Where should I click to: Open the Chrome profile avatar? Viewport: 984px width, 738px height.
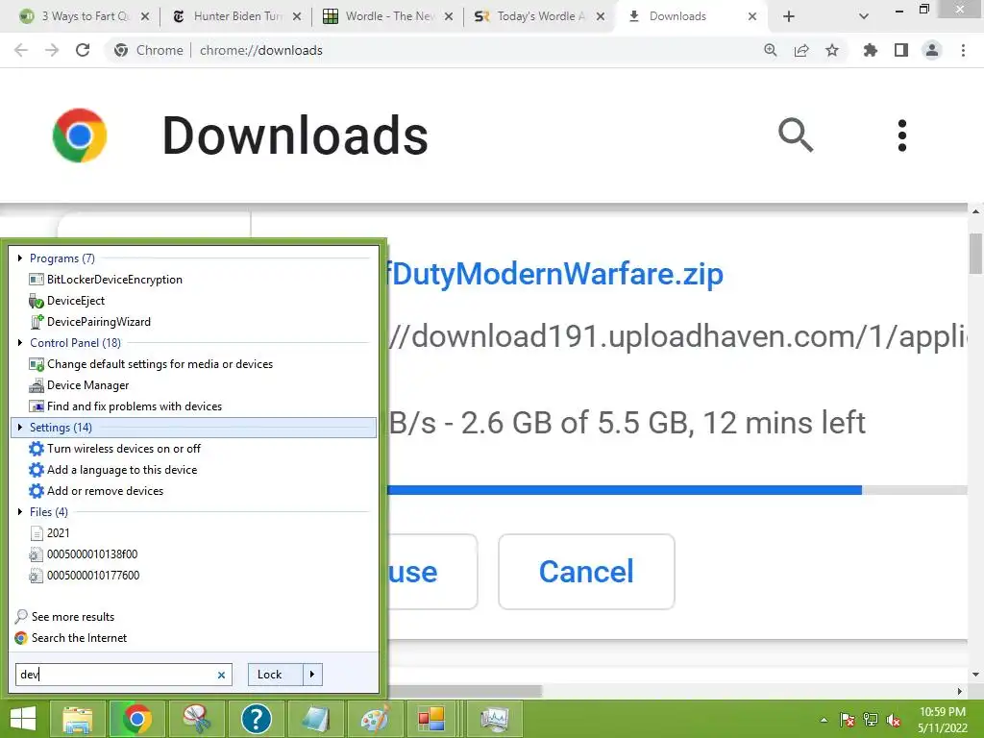(932, 50)
